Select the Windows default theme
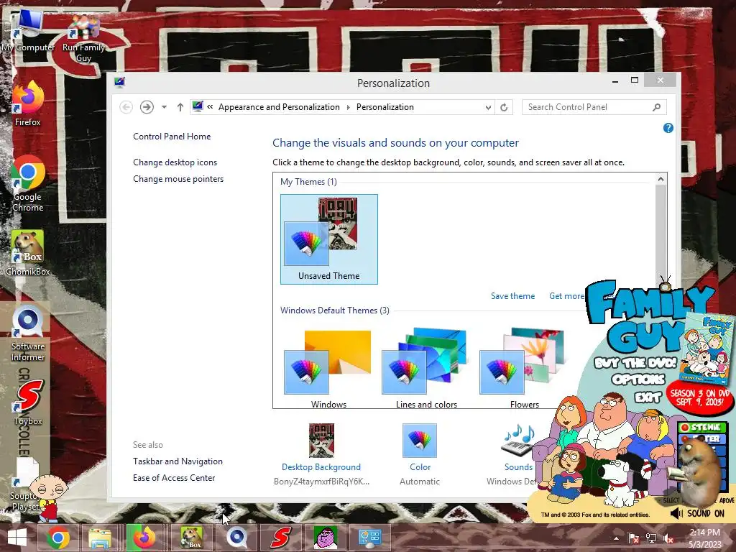 pos(328,367)
